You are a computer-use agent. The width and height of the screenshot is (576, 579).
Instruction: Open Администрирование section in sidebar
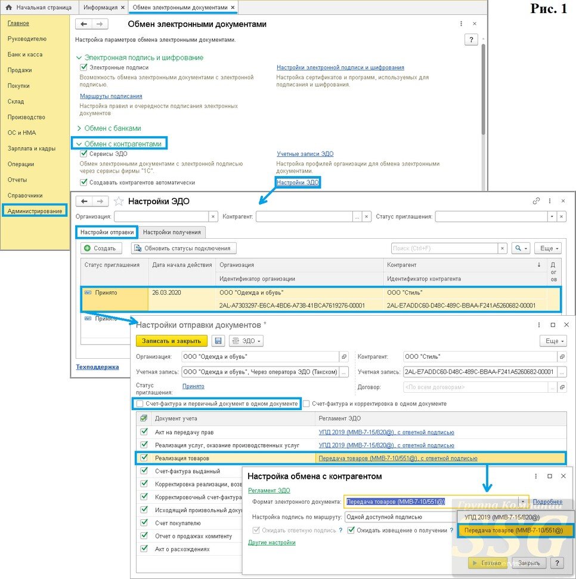(x=35, y=211)
